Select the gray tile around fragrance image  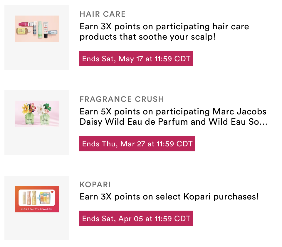[x=37, y=123]
